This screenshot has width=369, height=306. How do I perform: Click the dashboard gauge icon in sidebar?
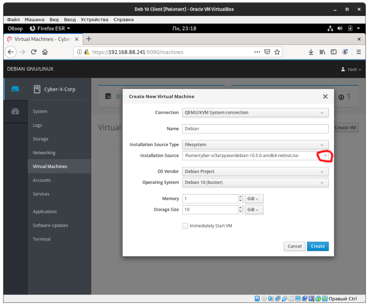tap(15, 111)
